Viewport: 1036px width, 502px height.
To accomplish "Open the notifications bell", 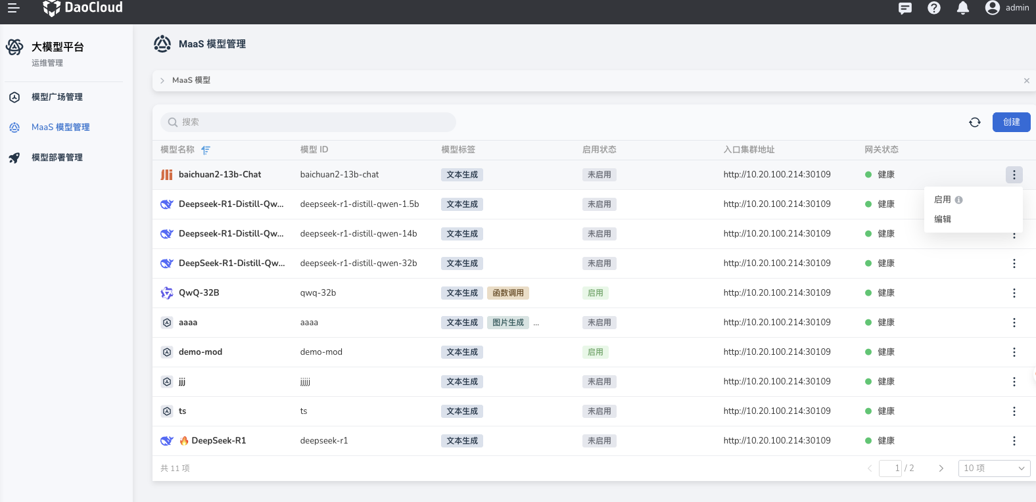I will coord(963,8).
